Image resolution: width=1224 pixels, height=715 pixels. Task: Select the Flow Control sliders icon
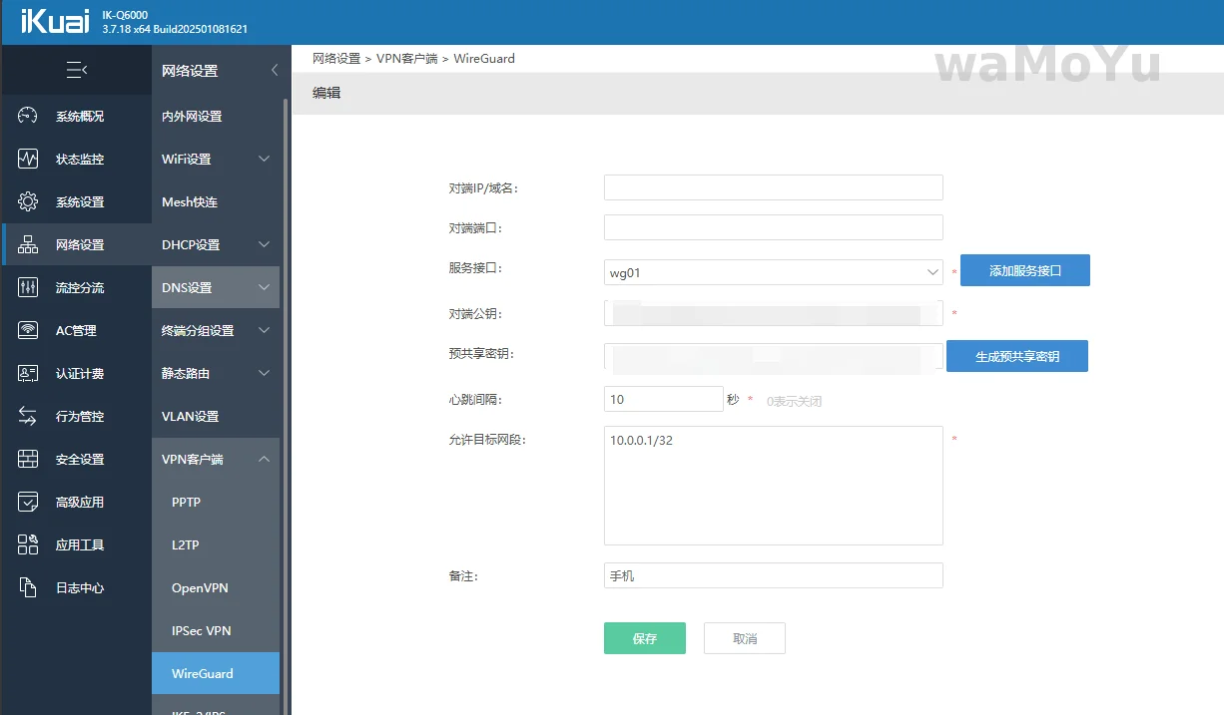(28, 288)
